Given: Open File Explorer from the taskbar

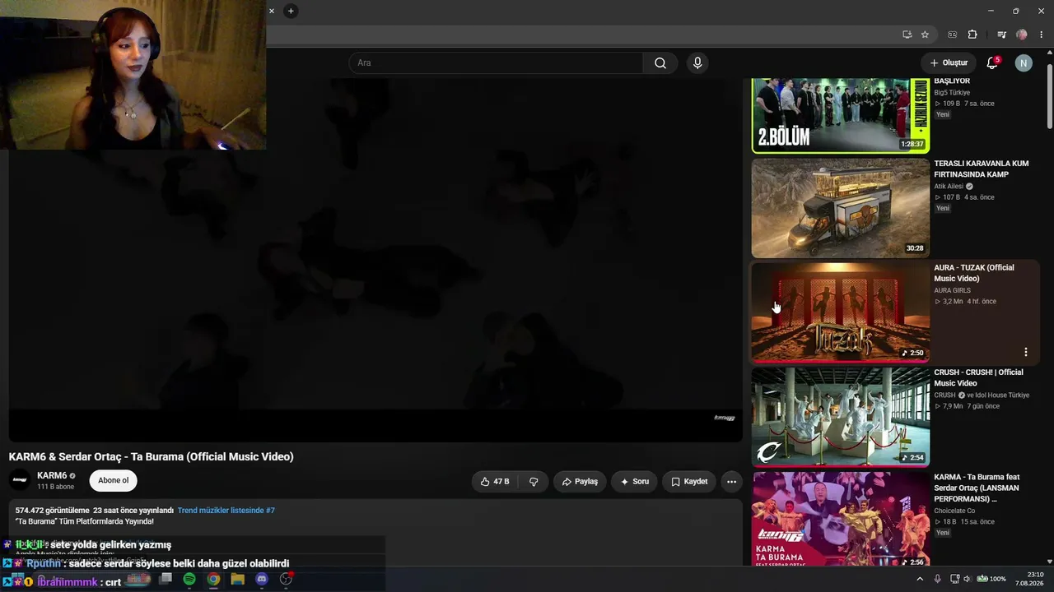Looking at the screenshot, I should pyautogui.click(x=237, y=580).
